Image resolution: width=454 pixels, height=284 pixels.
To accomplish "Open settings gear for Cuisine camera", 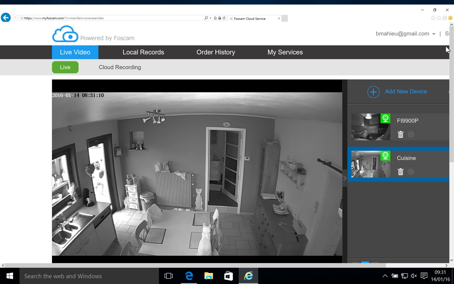I will tap(411, 172).
